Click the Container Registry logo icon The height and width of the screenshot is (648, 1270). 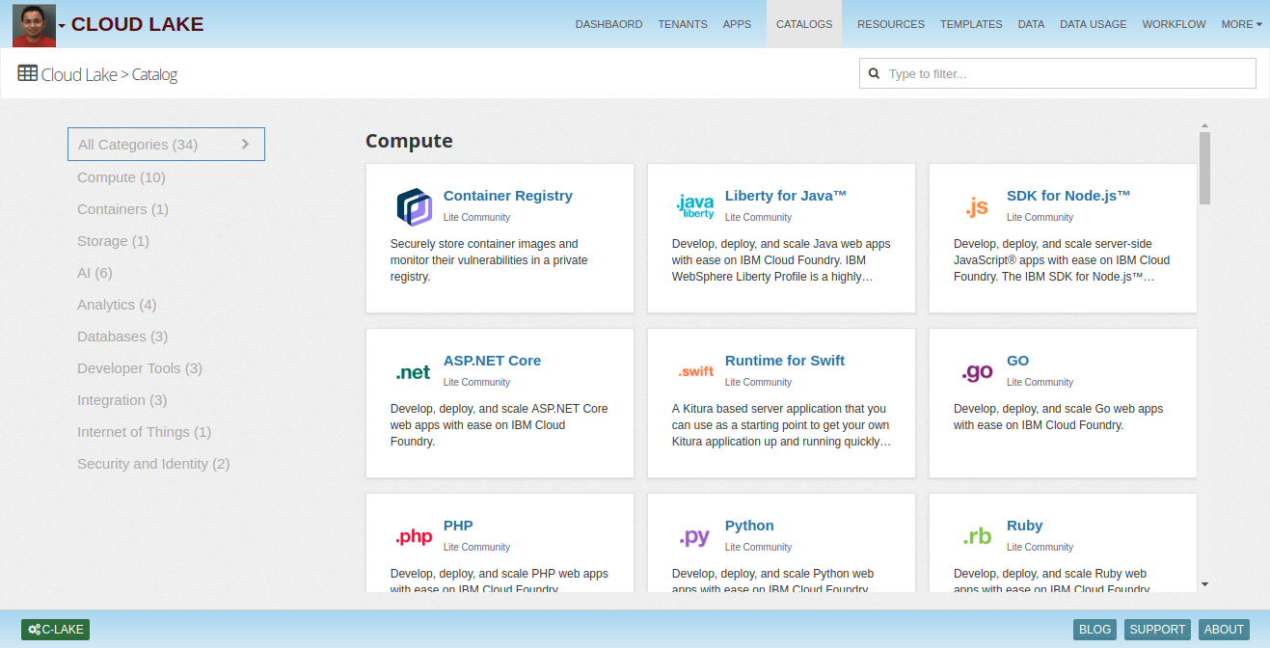tap(414, 206)
